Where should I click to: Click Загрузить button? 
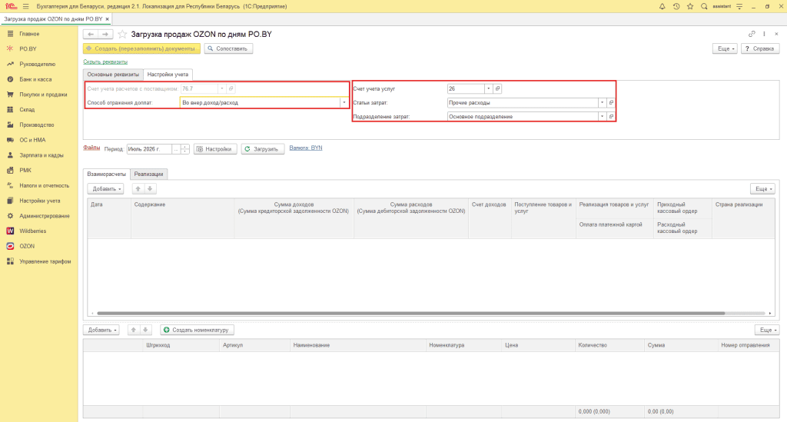tap(263, 149)
